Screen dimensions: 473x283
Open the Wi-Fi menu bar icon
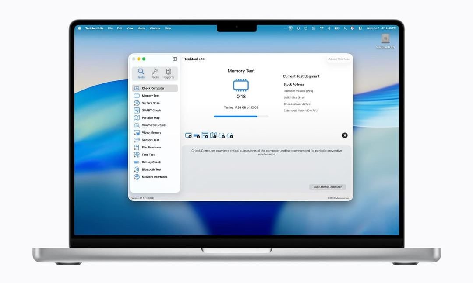pos(321,28)
